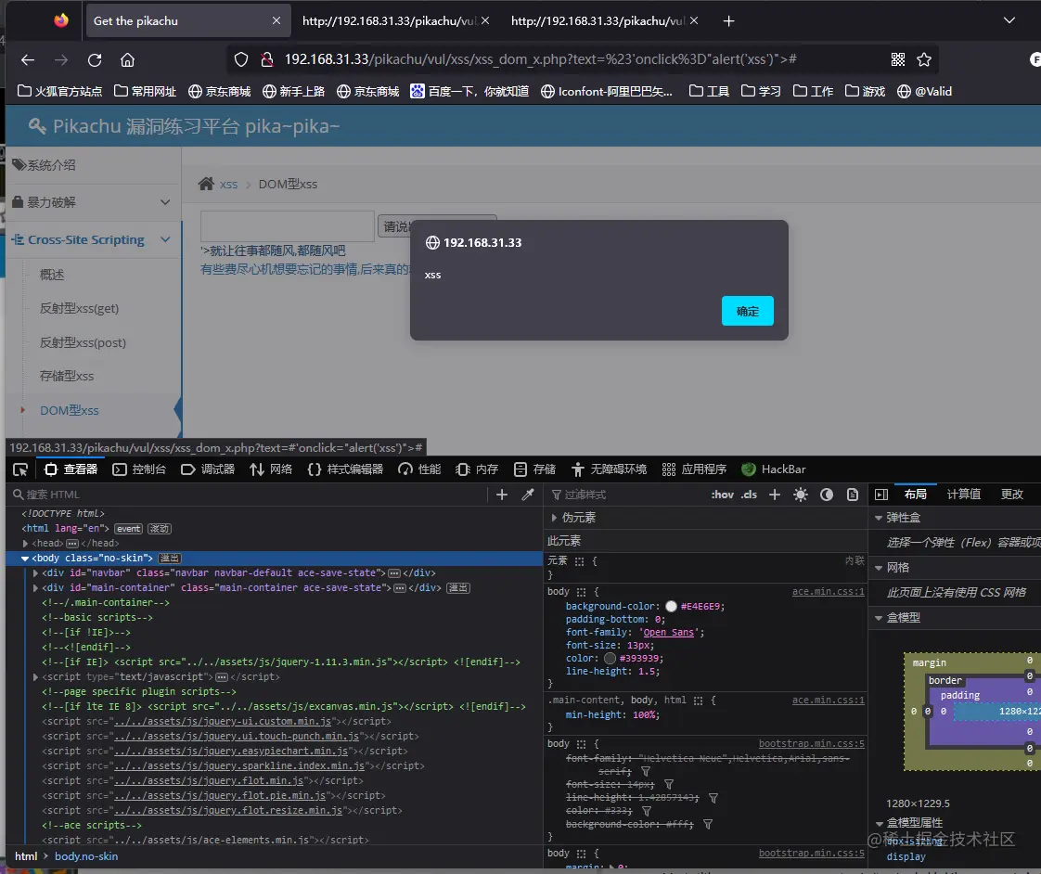Bookmark this page with the star icon

point(923,59)
